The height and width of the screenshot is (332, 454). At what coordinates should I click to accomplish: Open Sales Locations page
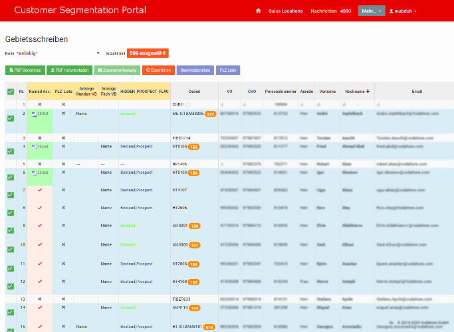point(285,11)
